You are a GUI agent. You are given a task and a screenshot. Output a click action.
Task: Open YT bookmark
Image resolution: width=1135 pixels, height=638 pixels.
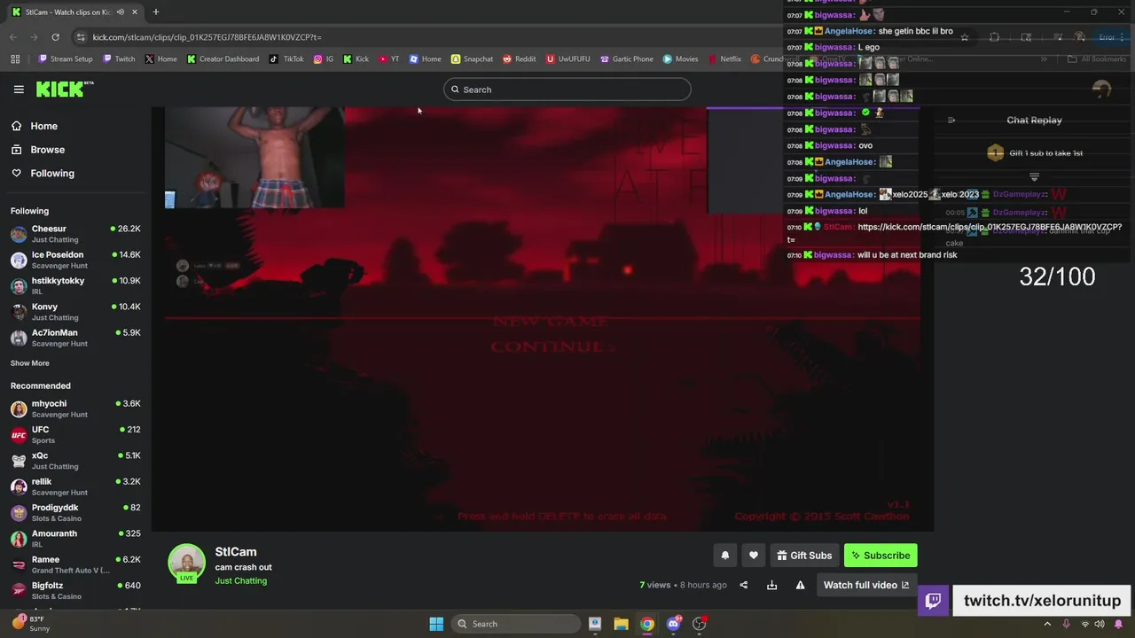(389, 59)
